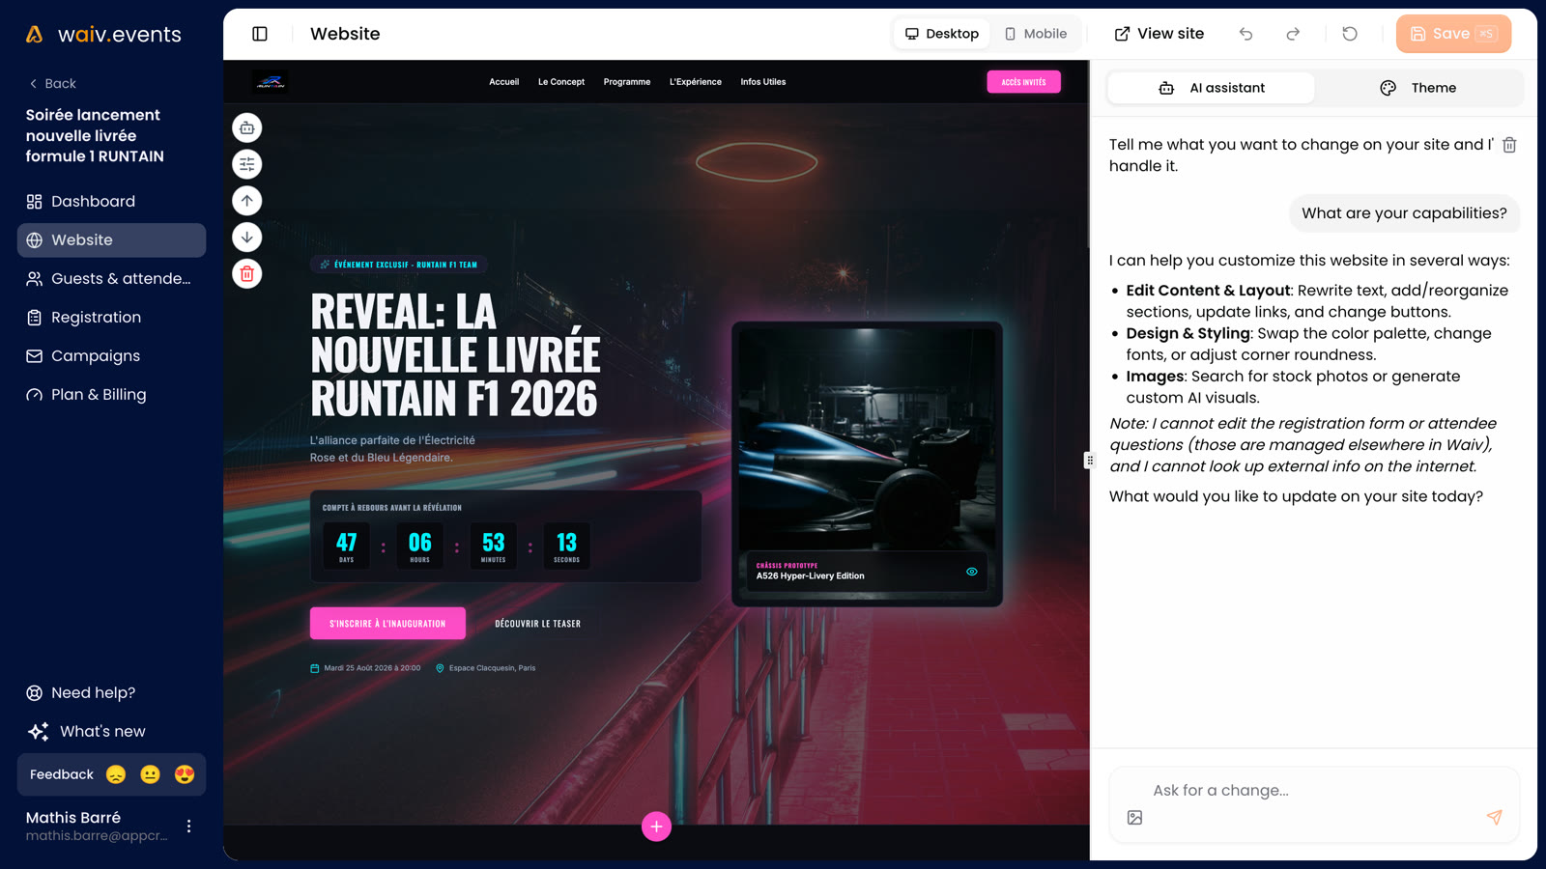The height and width of the screenshot is (869, 1546).
Task: Click the undo arrow icon
Action: click(x=1246, y=34)
